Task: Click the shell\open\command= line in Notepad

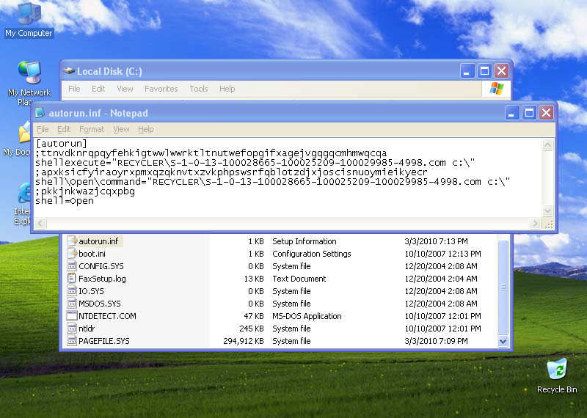Action: tap(272, 181)
